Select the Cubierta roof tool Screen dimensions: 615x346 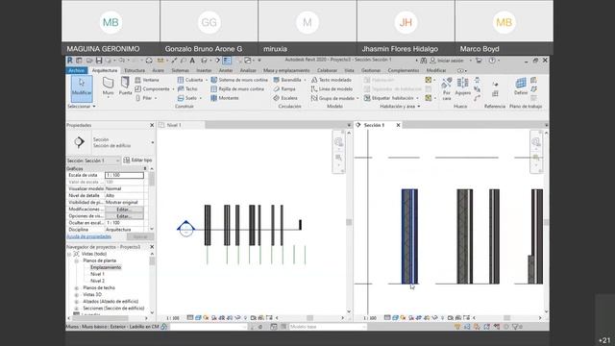190,80
